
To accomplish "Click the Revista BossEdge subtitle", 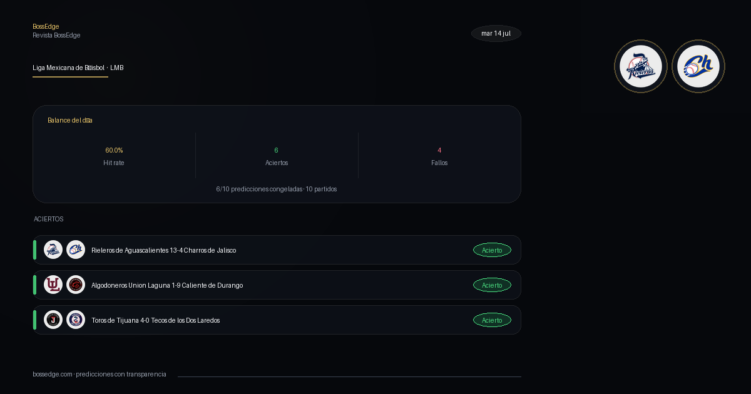I will coord(56,35).
